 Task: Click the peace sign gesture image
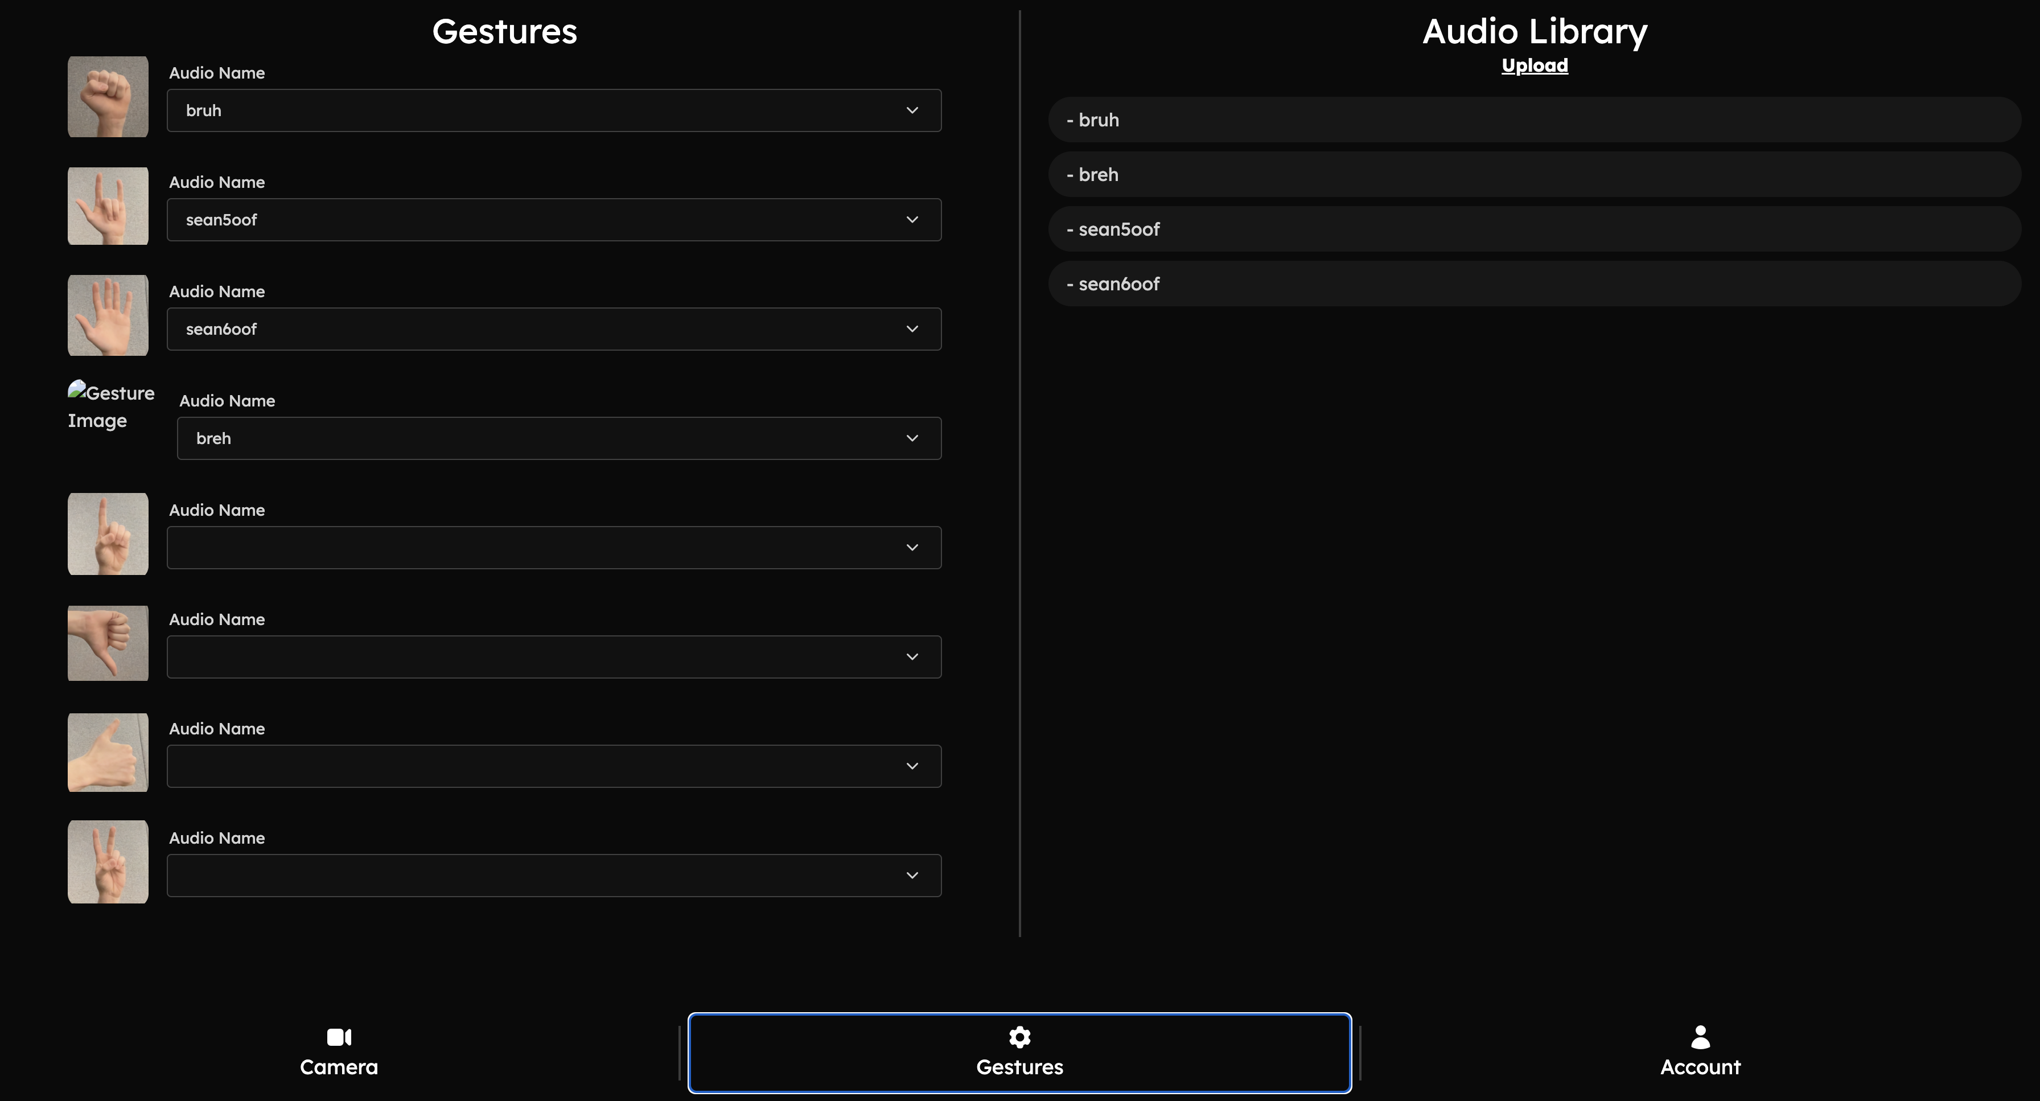click(108, 862)
